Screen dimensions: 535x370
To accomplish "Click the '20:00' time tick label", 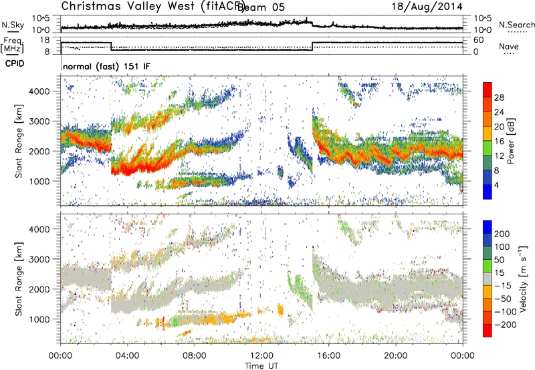I will tap(395, 356).
